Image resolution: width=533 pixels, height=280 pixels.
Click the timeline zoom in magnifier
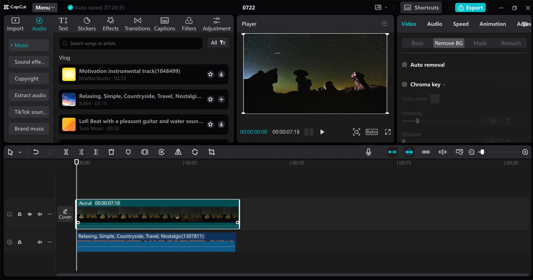coord(525,152)
